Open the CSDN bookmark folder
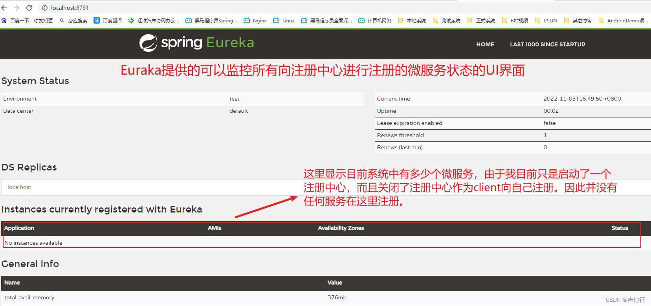The image size is (651, 306). click(546, 20)
